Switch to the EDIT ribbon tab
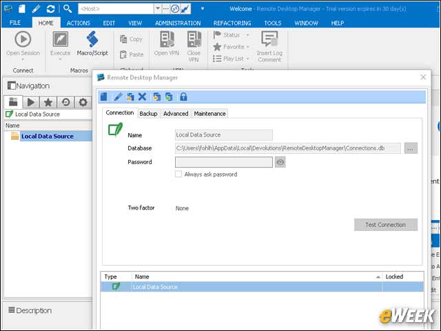Screen dimensions: 441x331 pos(109,23)
